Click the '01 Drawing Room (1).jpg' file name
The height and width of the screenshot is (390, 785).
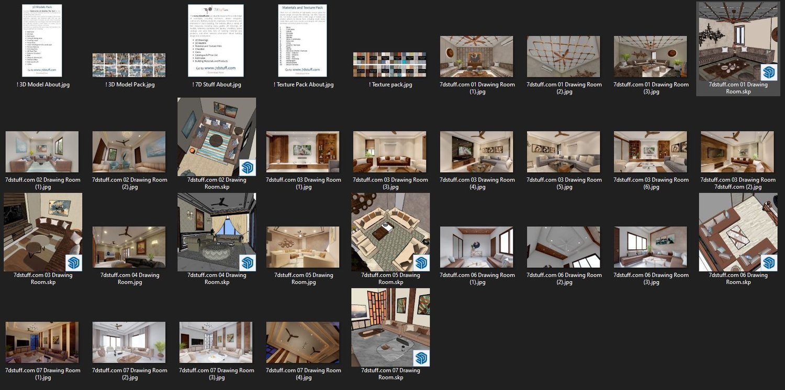tap(477, 88)
